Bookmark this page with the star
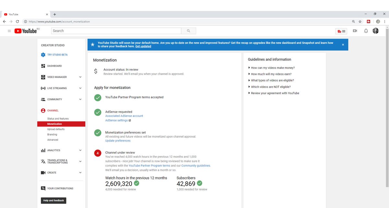This screenshot has width=389, height=208. [x=360, y=21]
